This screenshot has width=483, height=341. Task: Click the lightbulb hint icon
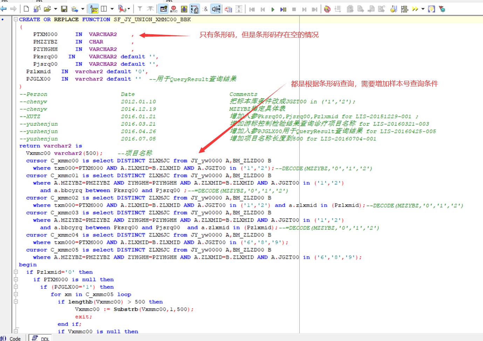point(432,9)
